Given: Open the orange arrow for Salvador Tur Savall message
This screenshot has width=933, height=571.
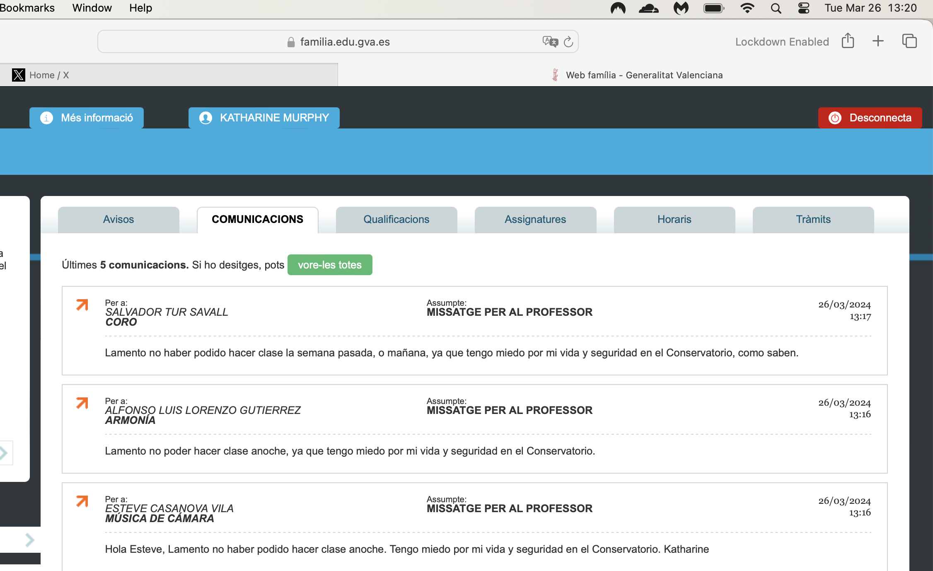Looking at the screenshot, I should coord(82,305).
